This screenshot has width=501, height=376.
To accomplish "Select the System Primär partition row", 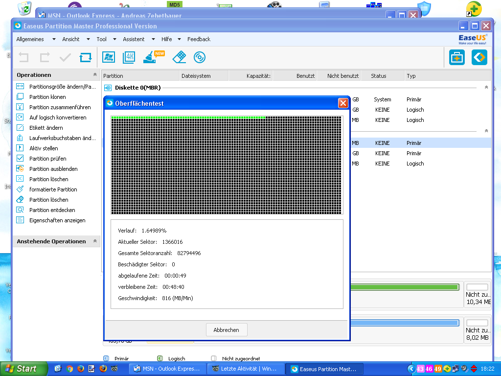I will click(420, 99).
